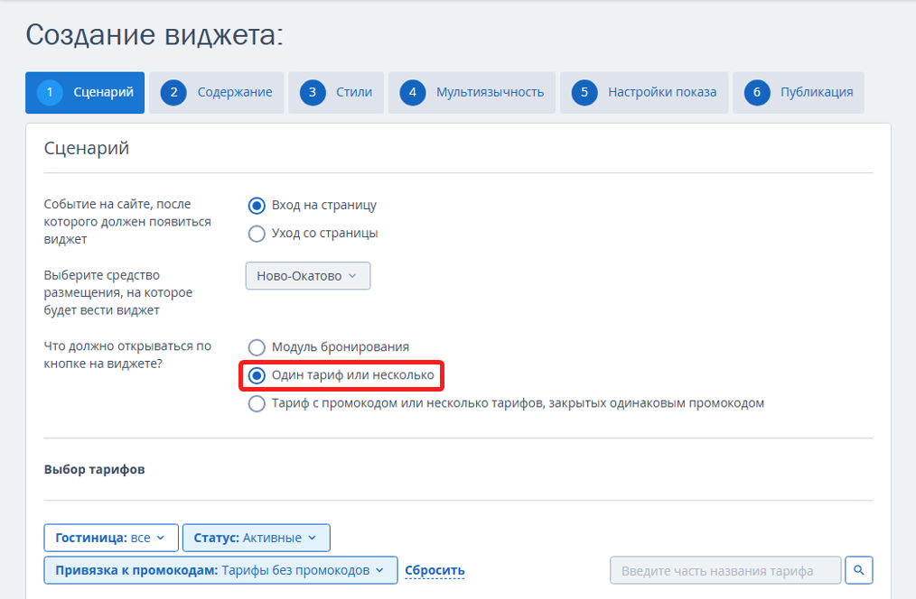Open the Сценарий step tab
916x599 pixels.
pyautogui.click(x=85, y=92)
